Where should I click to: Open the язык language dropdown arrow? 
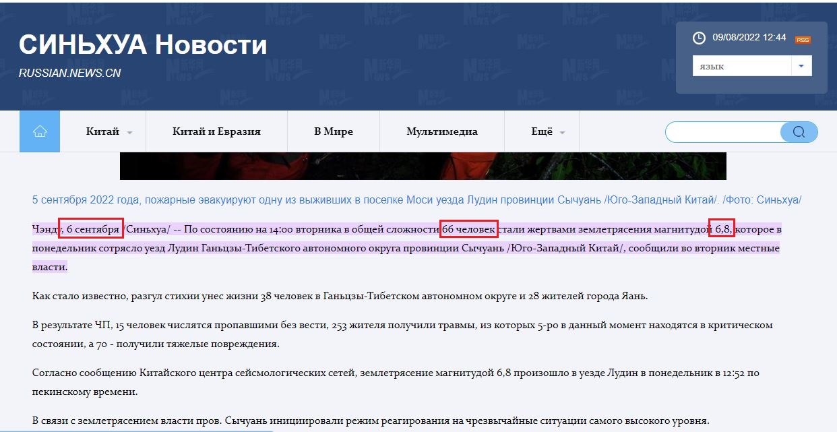coord(801,66)
